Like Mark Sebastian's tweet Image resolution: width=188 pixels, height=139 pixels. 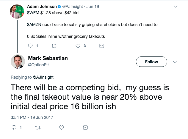pos(62,127)
